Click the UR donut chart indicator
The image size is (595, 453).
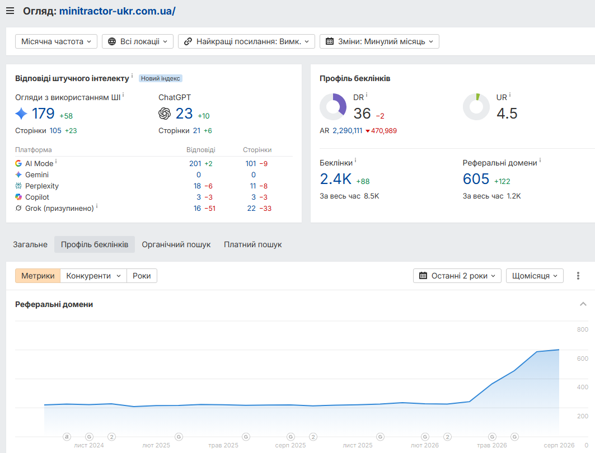(476, 107)
